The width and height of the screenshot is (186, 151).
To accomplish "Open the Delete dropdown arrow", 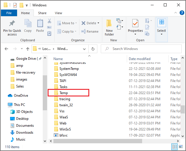I will (98, 23).
